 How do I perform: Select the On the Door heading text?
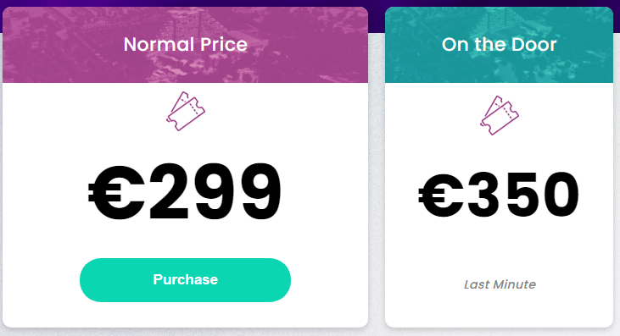[x=499, y=44]
